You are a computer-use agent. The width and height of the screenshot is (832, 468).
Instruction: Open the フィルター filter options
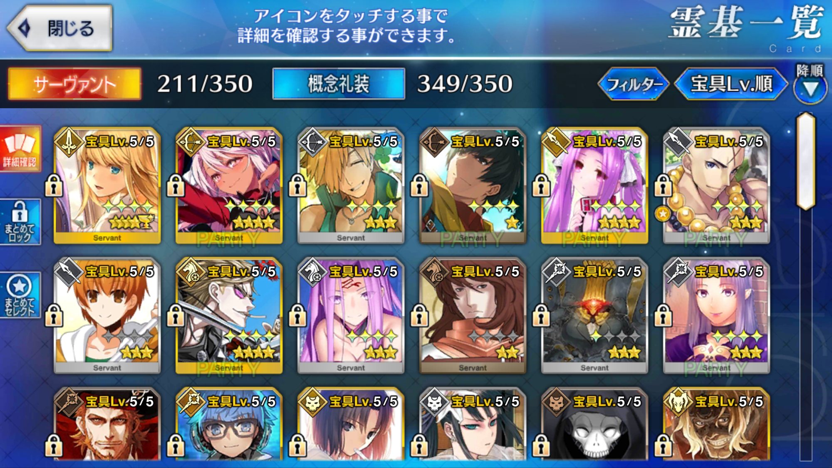click(x=634, y=84)
